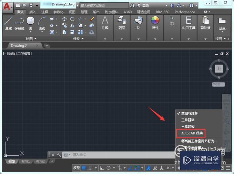Viewport: 234px width, 174px height.
Task: Select the Mirror tool icon
Action: point(72,25)
